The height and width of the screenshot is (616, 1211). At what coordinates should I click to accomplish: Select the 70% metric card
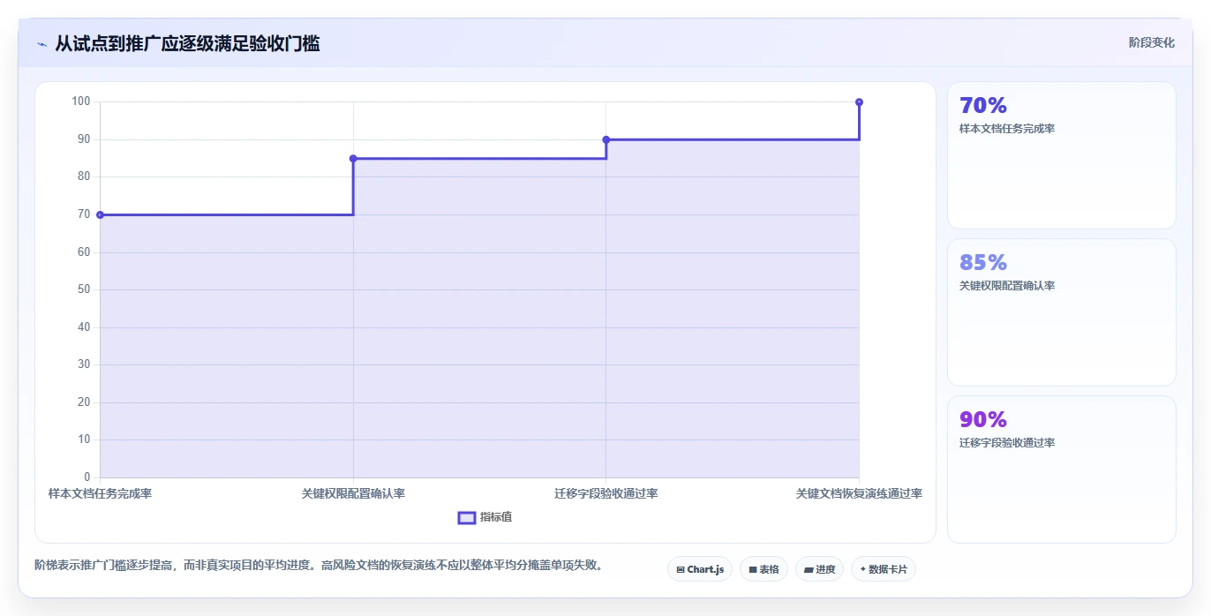tap(1062, 155)
